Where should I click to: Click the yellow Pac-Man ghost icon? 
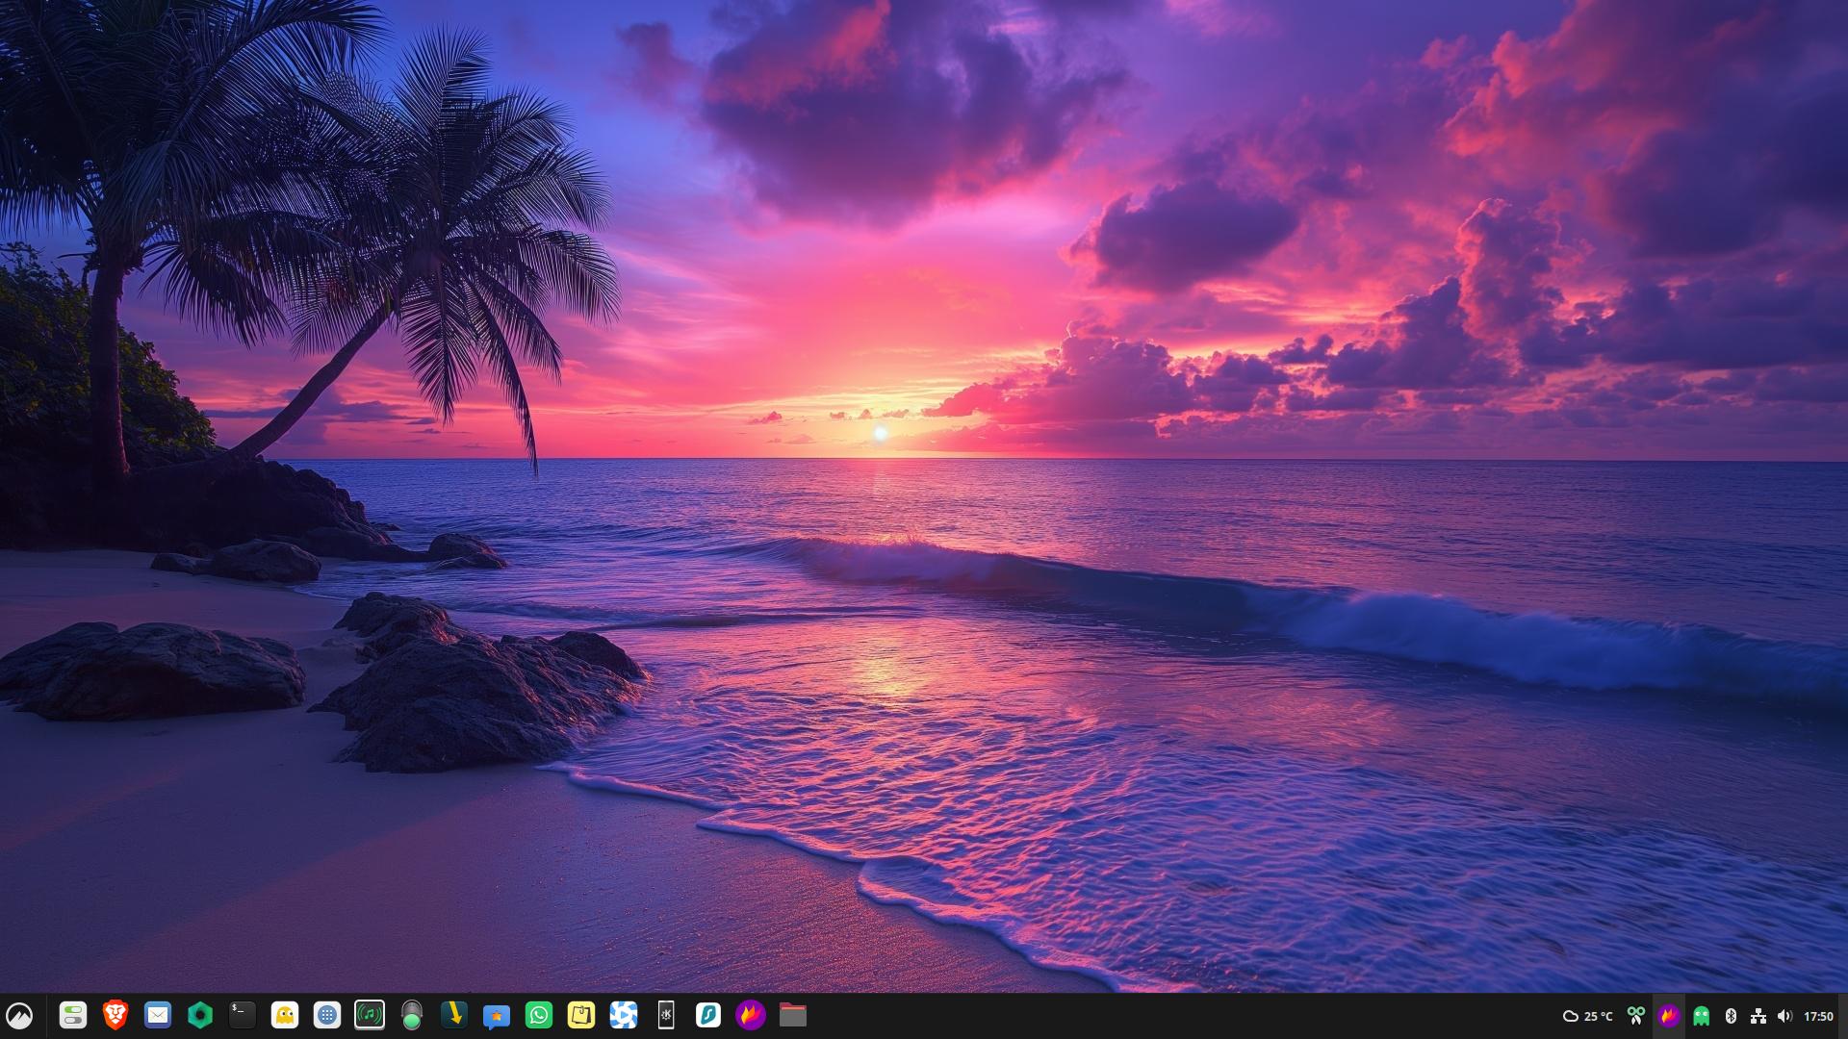(x=285, y=1015)
